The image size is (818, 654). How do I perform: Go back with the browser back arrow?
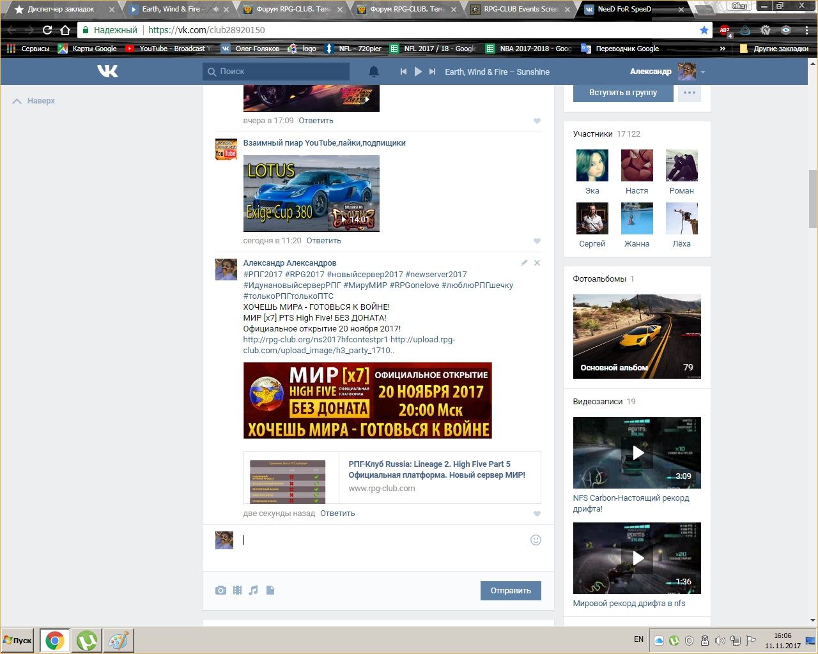12,30
